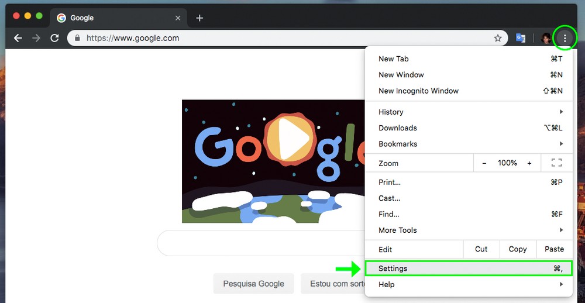Play the Google Doodle video

[x=287, y=141]
